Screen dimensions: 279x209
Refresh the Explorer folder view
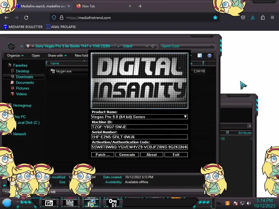click(153, 46)
